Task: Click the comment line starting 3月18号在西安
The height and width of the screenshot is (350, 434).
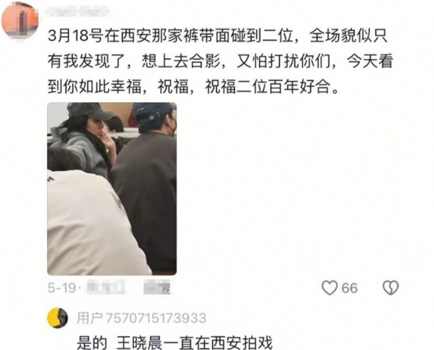Action: click(217, 36)
